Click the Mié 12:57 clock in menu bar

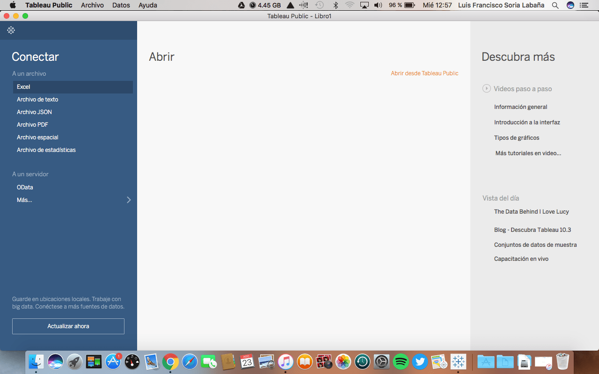(437, 5)
